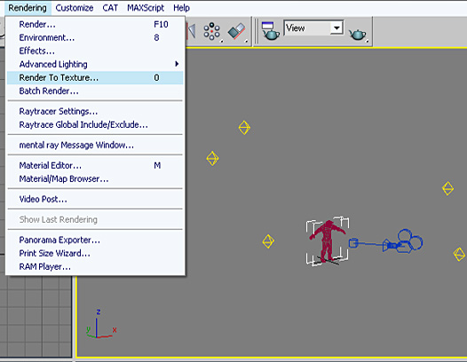The width and height of the screenshot is (467, 362).
Task: Select the red character figure in viewport
Action: coord(327,241)
